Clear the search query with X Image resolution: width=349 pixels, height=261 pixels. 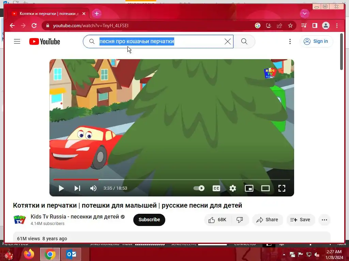(227, 41)
